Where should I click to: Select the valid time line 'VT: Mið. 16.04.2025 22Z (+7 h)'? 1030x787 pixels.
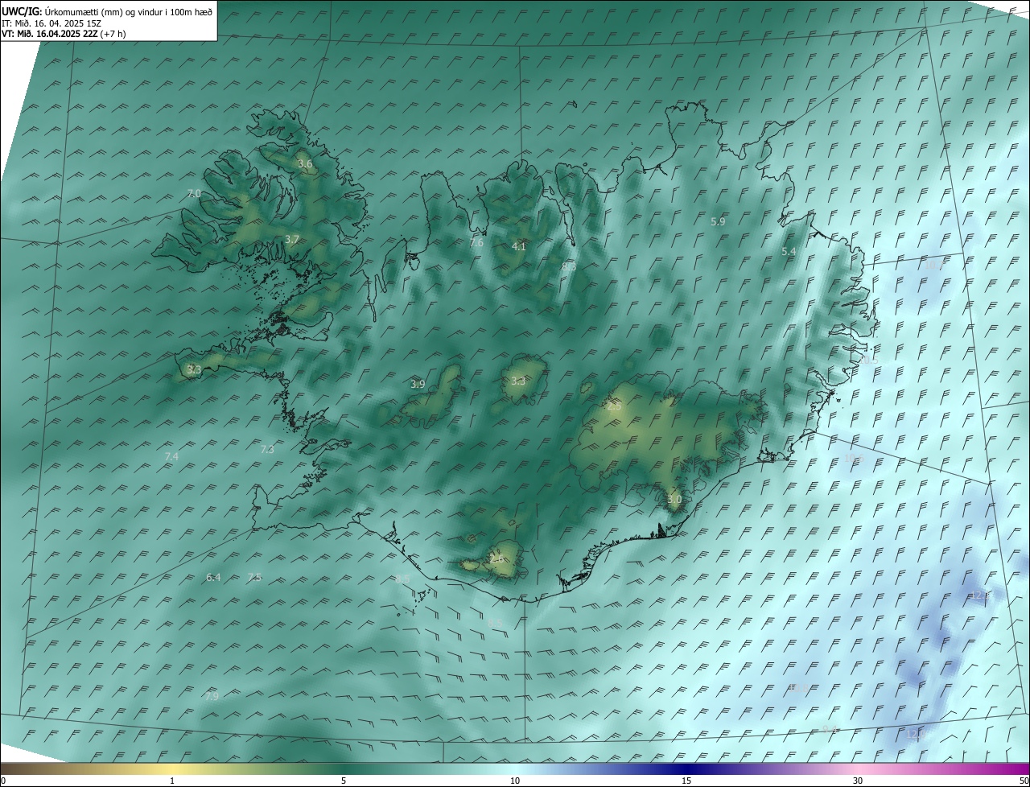pyautogui.click(x=64, y=34)
